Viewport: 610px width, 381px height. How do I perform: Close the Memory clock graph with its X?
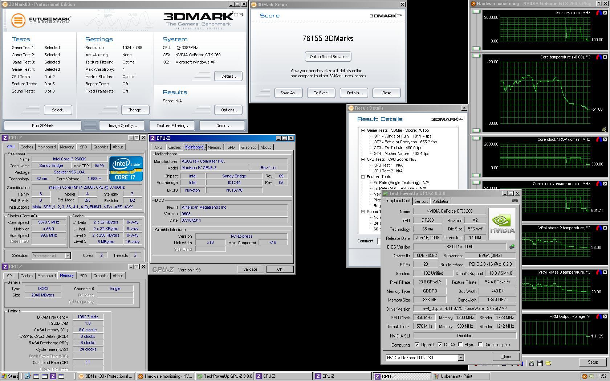(x=605, y=13)
